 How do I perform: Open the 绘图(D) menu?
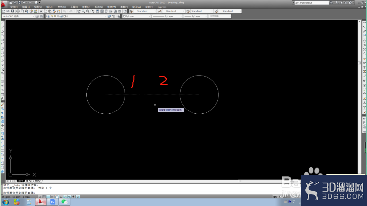pyautogui.click(x=86, y=7)
